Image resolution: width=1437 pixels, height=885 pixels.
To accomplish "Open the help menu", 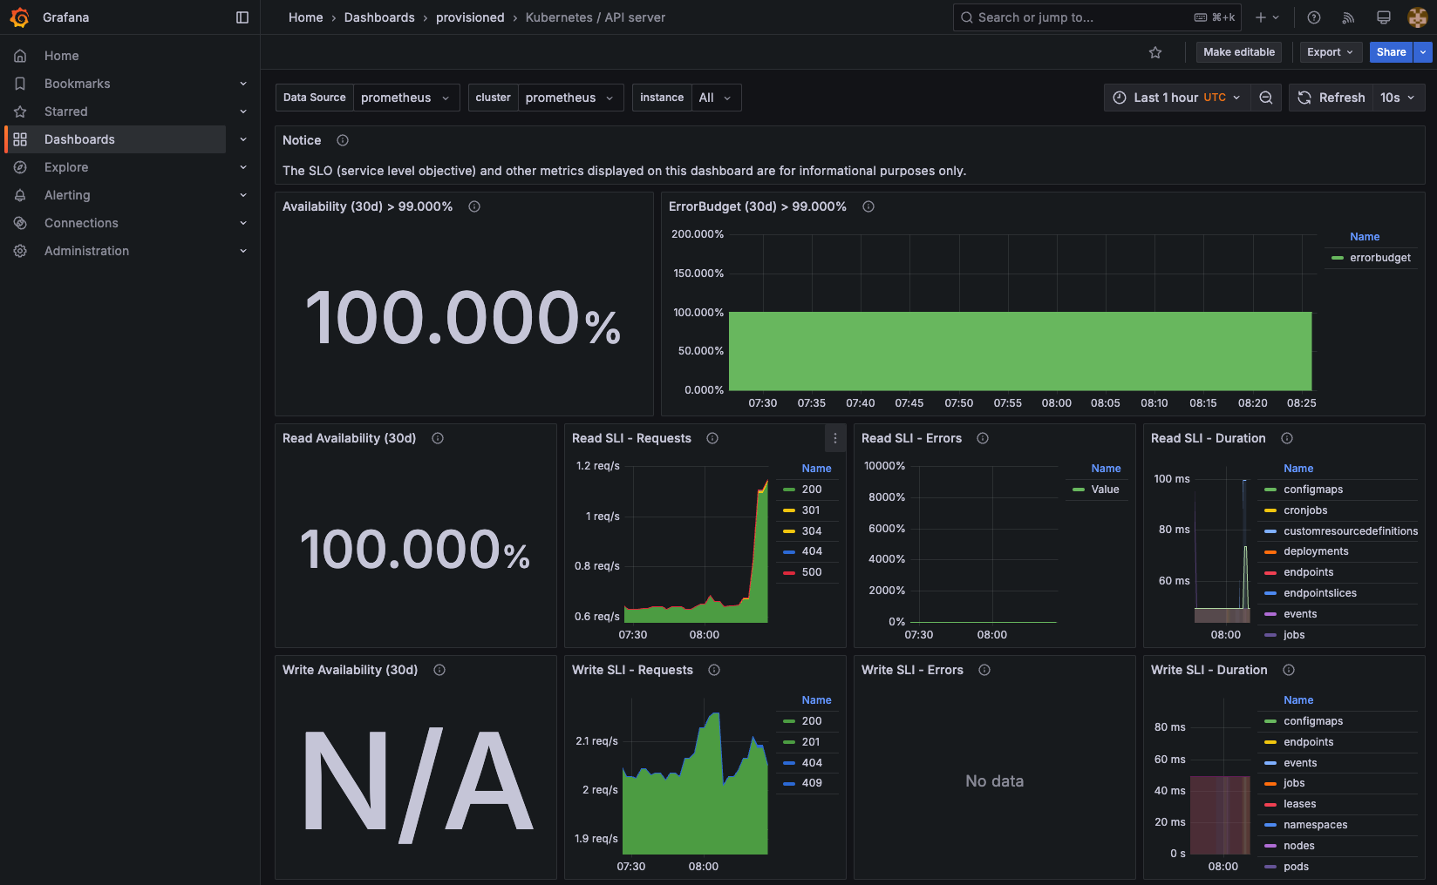I will [1312, 17].
